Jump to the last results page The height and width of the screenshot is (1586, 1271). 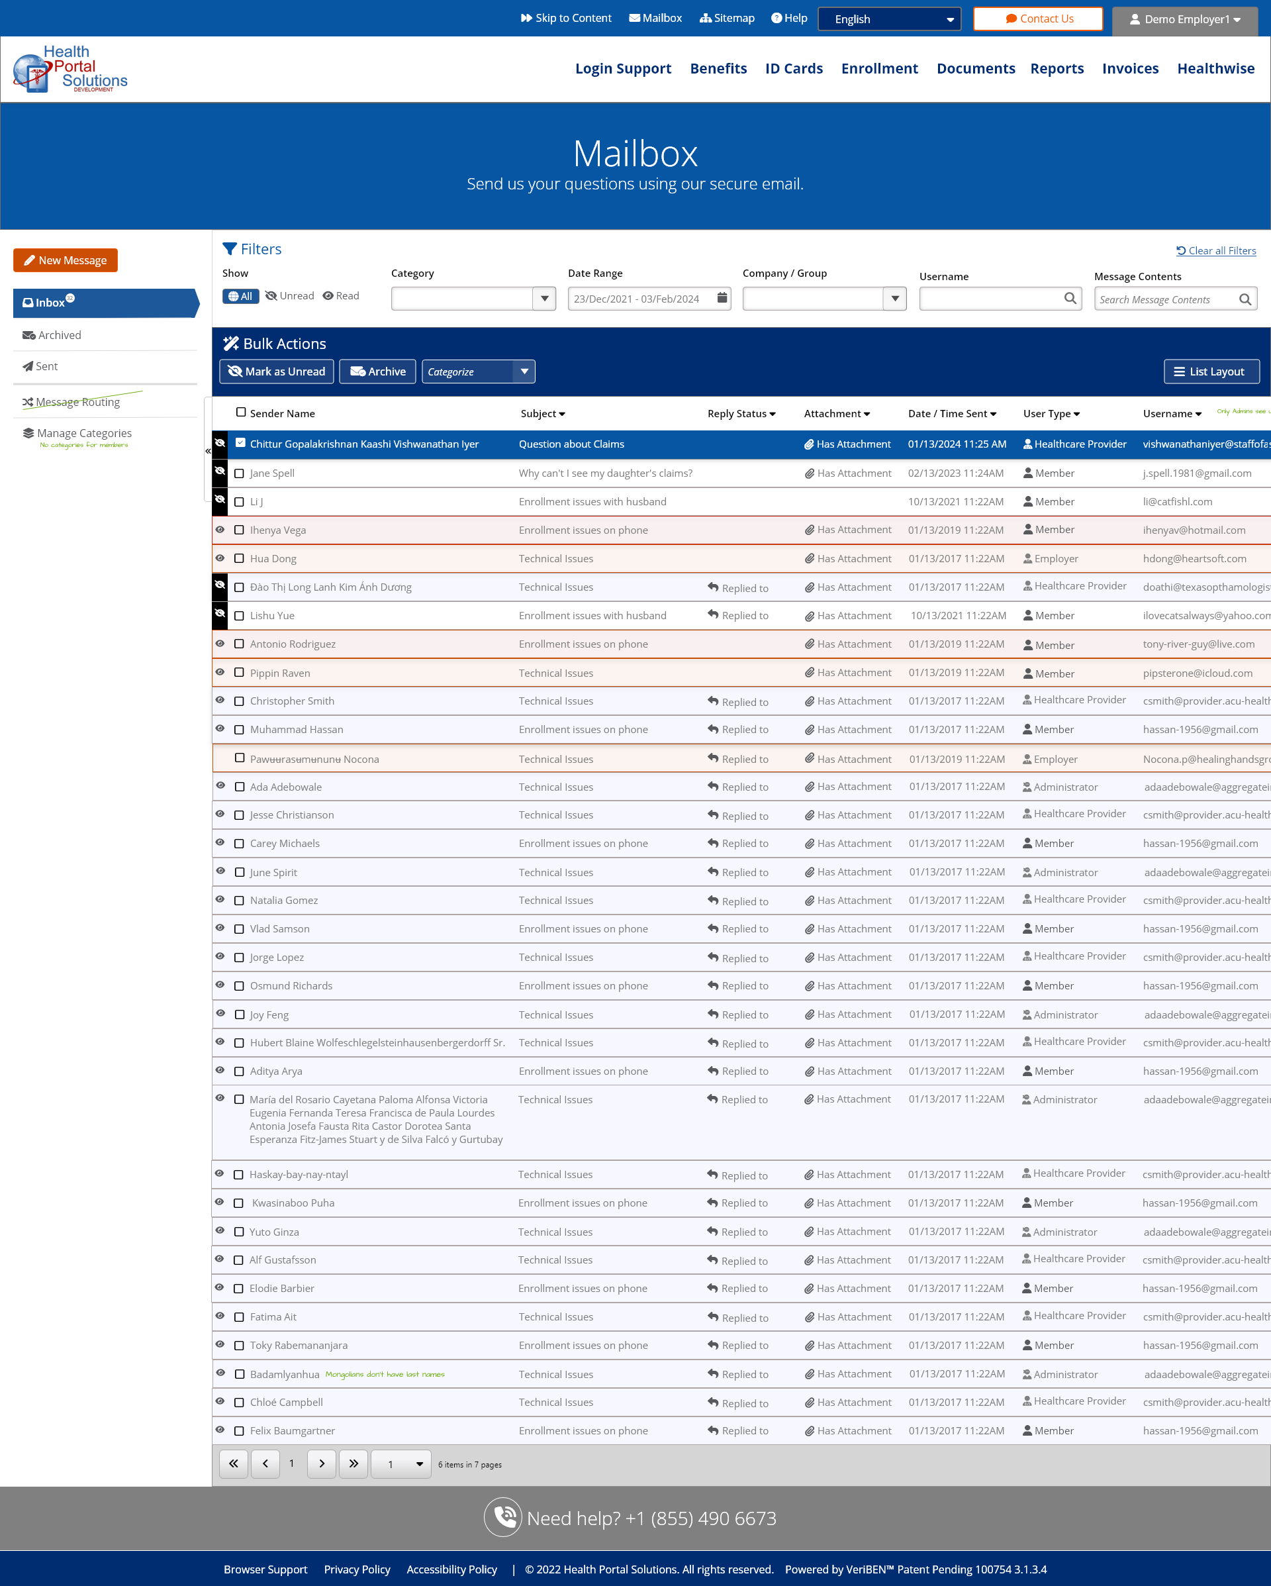pos(353,1464)
